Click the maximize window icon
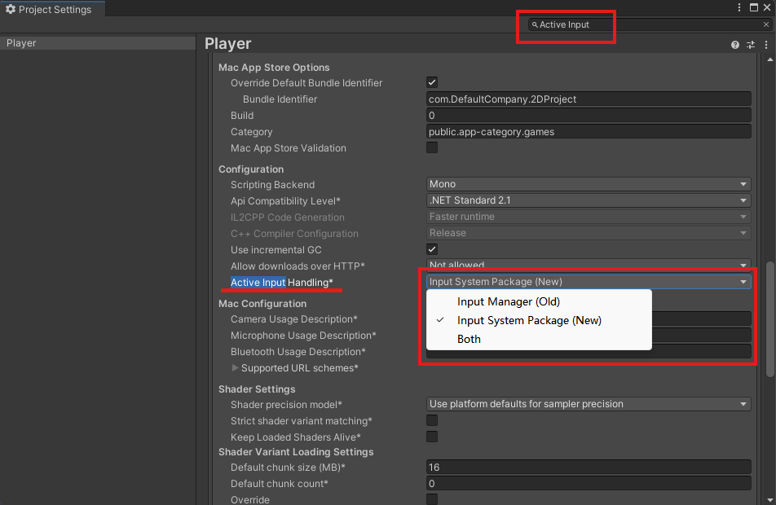This screenshot has height=505, width=776. [754, 7]
